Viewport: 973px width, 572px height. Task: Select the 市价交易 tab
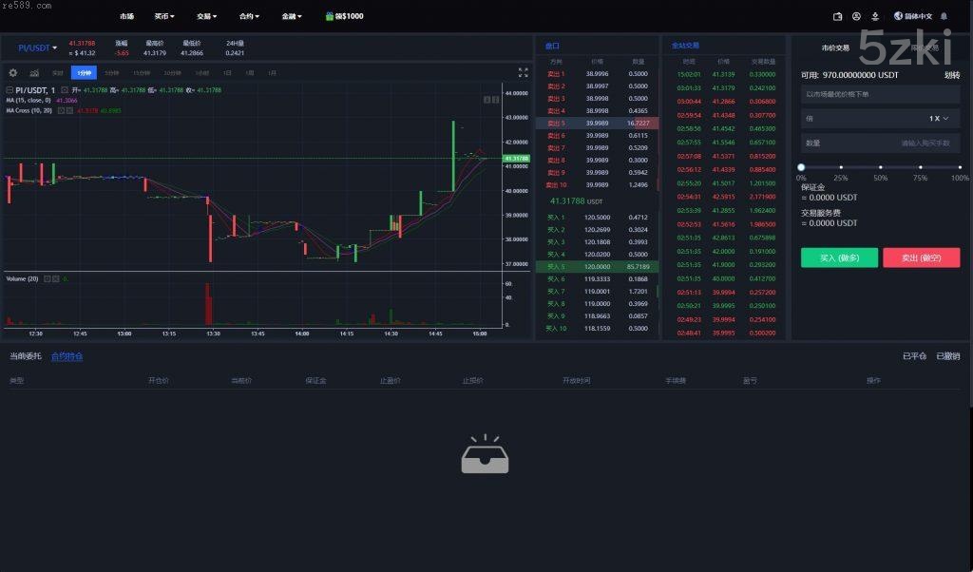point(835,48)
